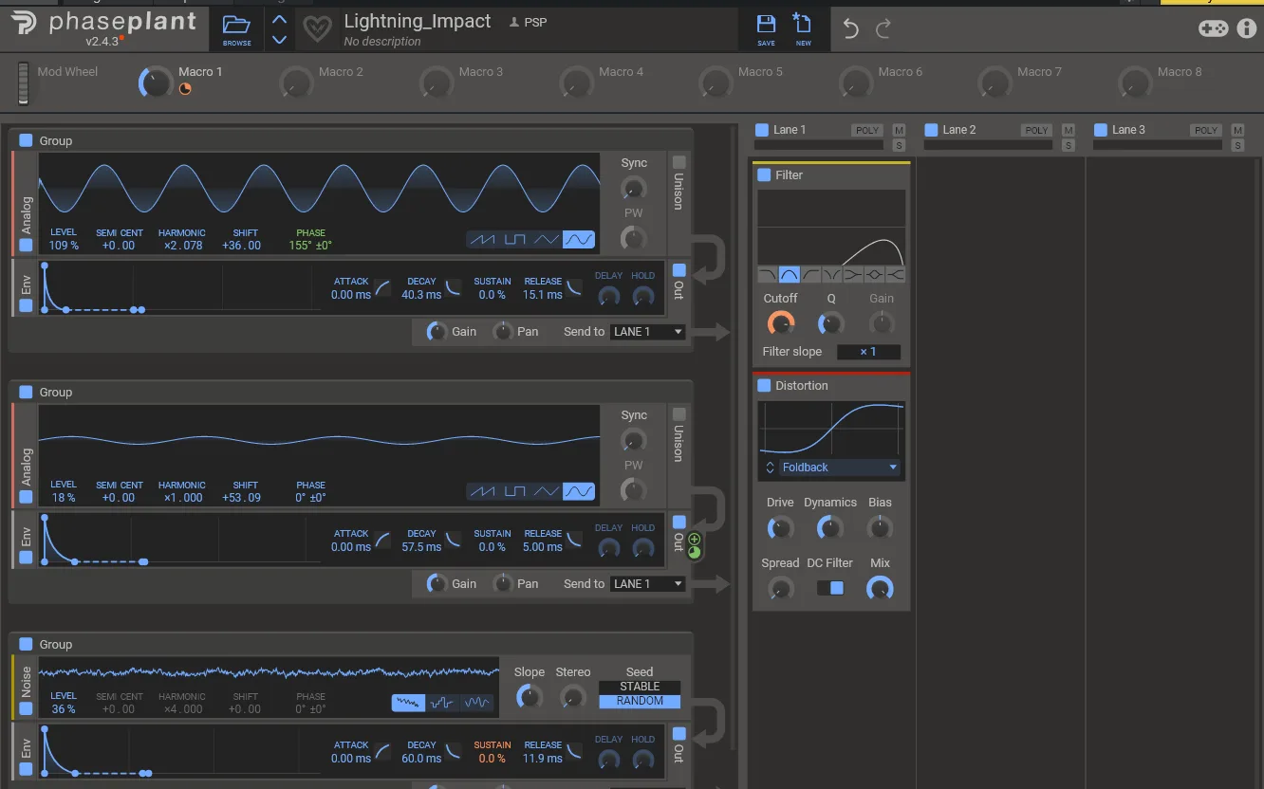
Task: Open the Foldback distortion type dropdown
Action: tap(840, 468)
